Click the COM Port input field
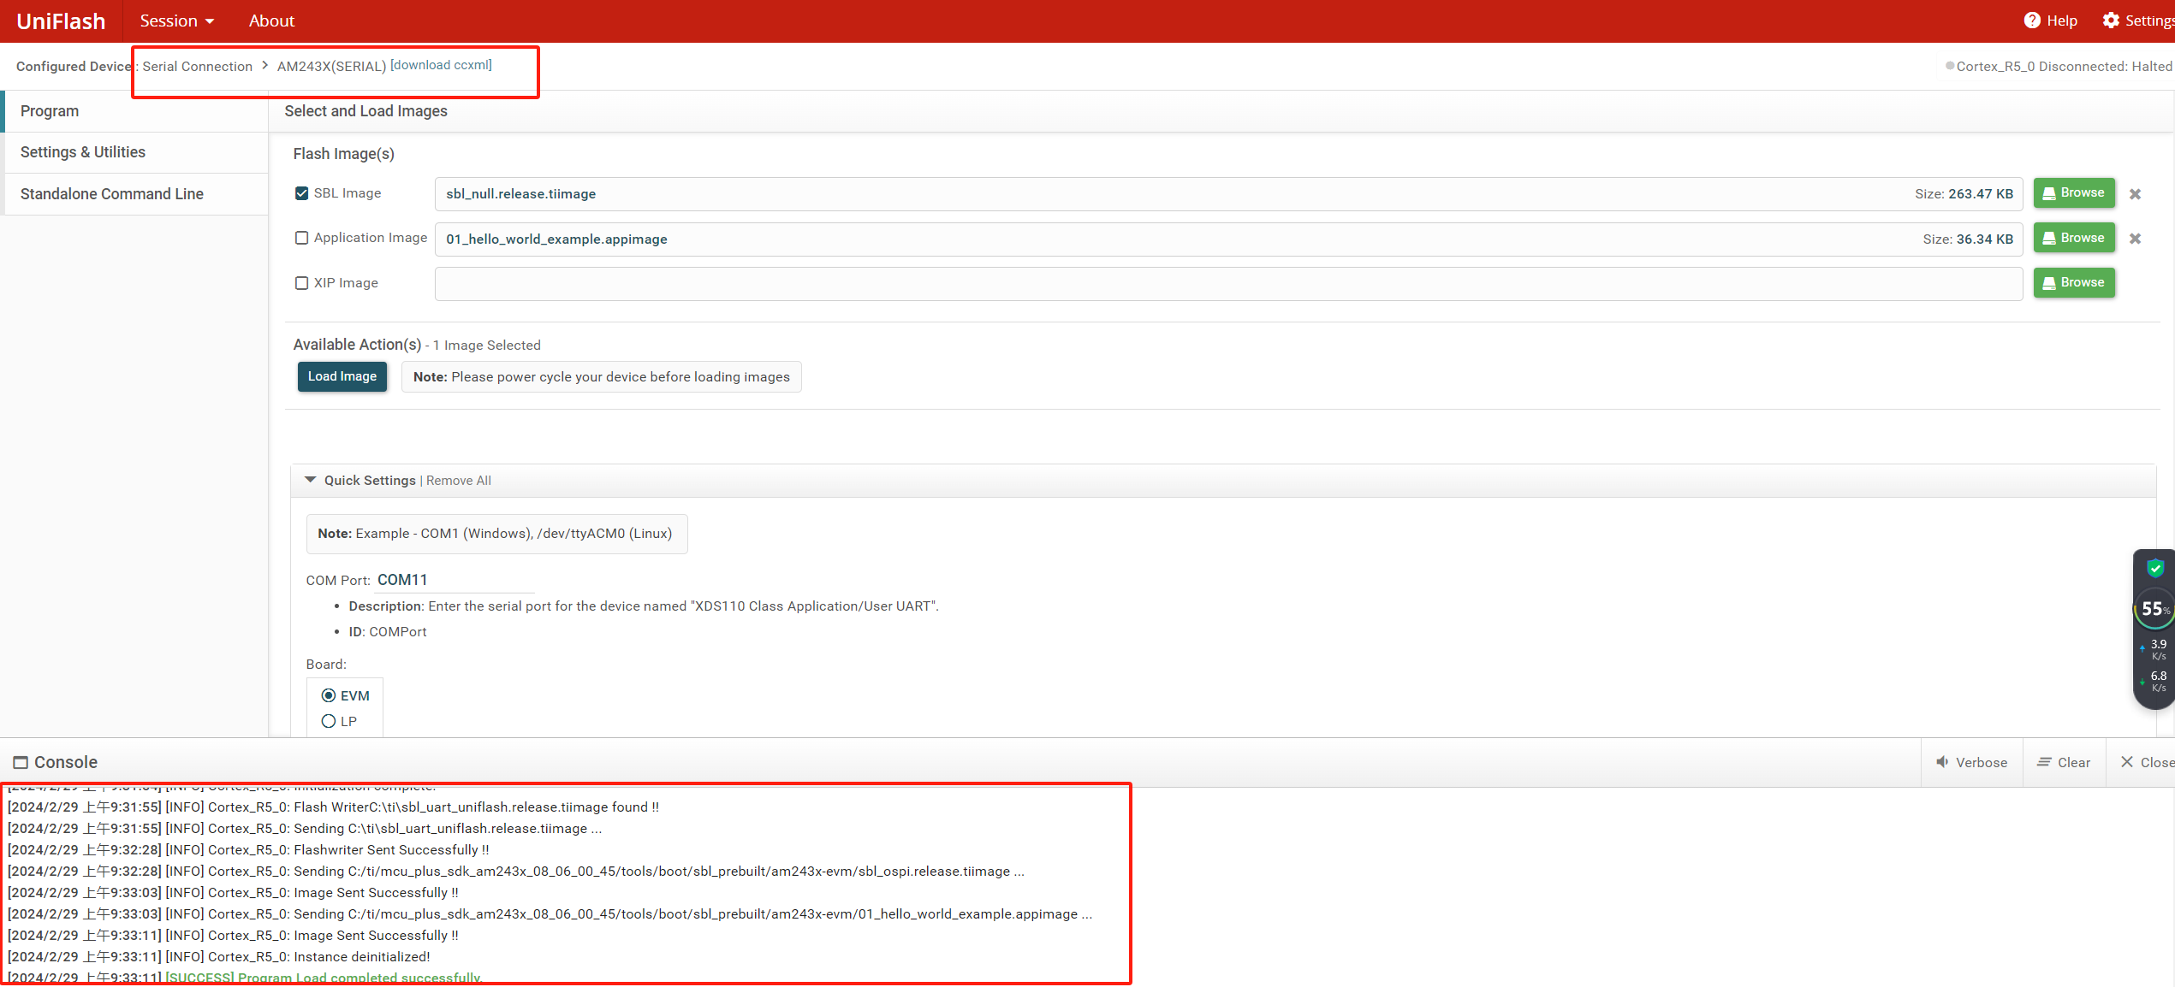 point(454,580)
